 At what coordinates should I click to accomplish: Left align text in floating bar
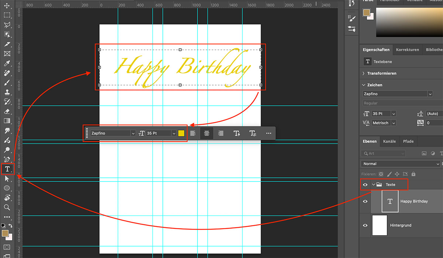coord(193,133)
